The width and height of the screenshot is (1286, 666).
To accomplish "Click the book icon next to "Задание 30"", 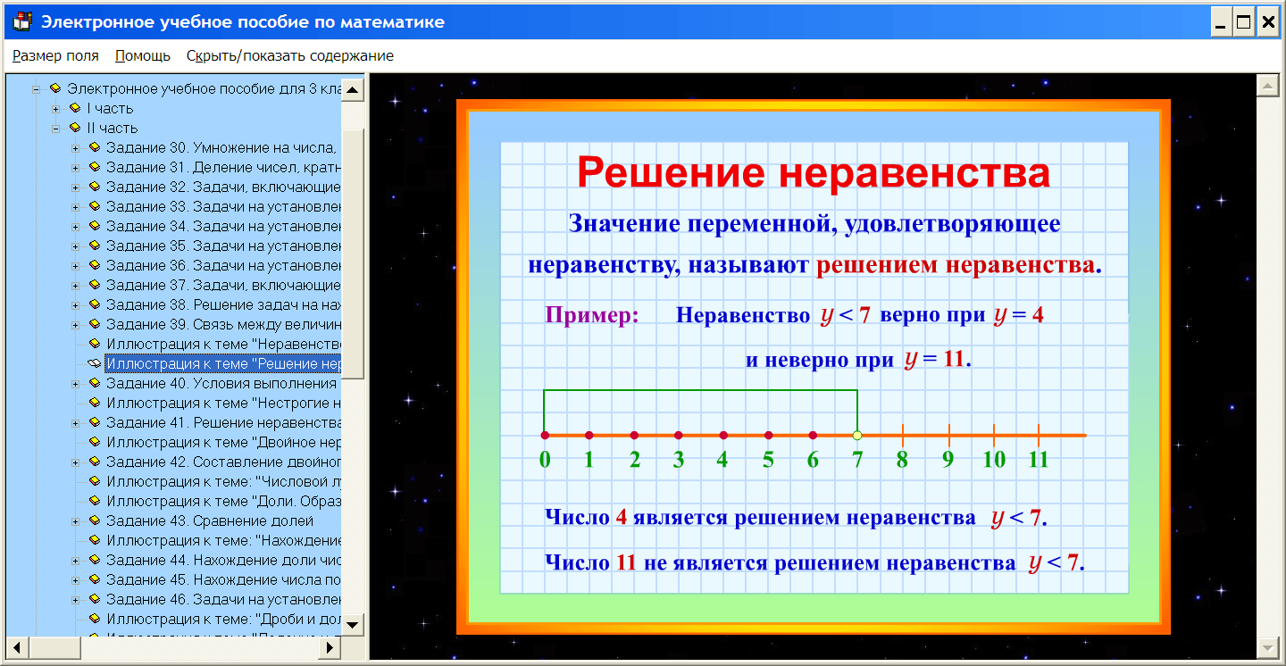I will (96, 147).
